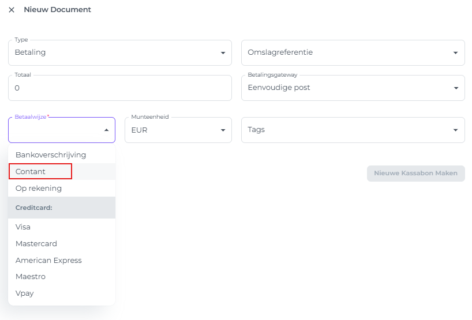The width and height of the screenshot is (472, 320).
Task: Select Bankoverschrijving payment option
Action: pos(51,155)
